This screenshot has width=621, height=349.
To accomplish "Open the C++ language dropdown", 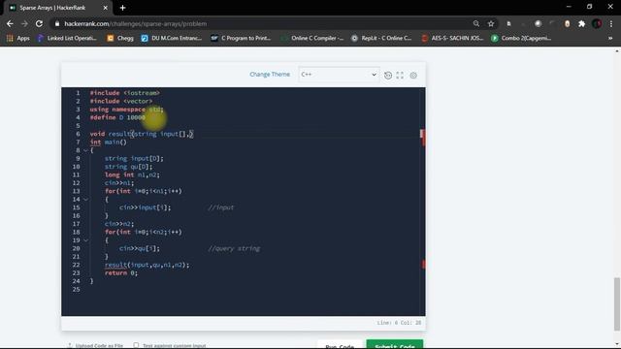I will (339, 75).
